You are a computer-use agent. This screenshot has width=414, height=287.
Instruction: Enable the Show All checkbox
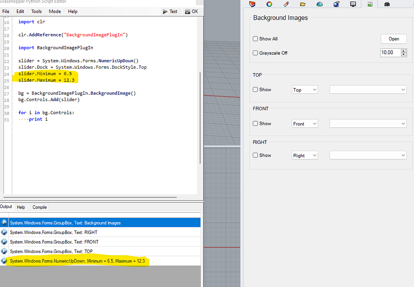(255, 39)
